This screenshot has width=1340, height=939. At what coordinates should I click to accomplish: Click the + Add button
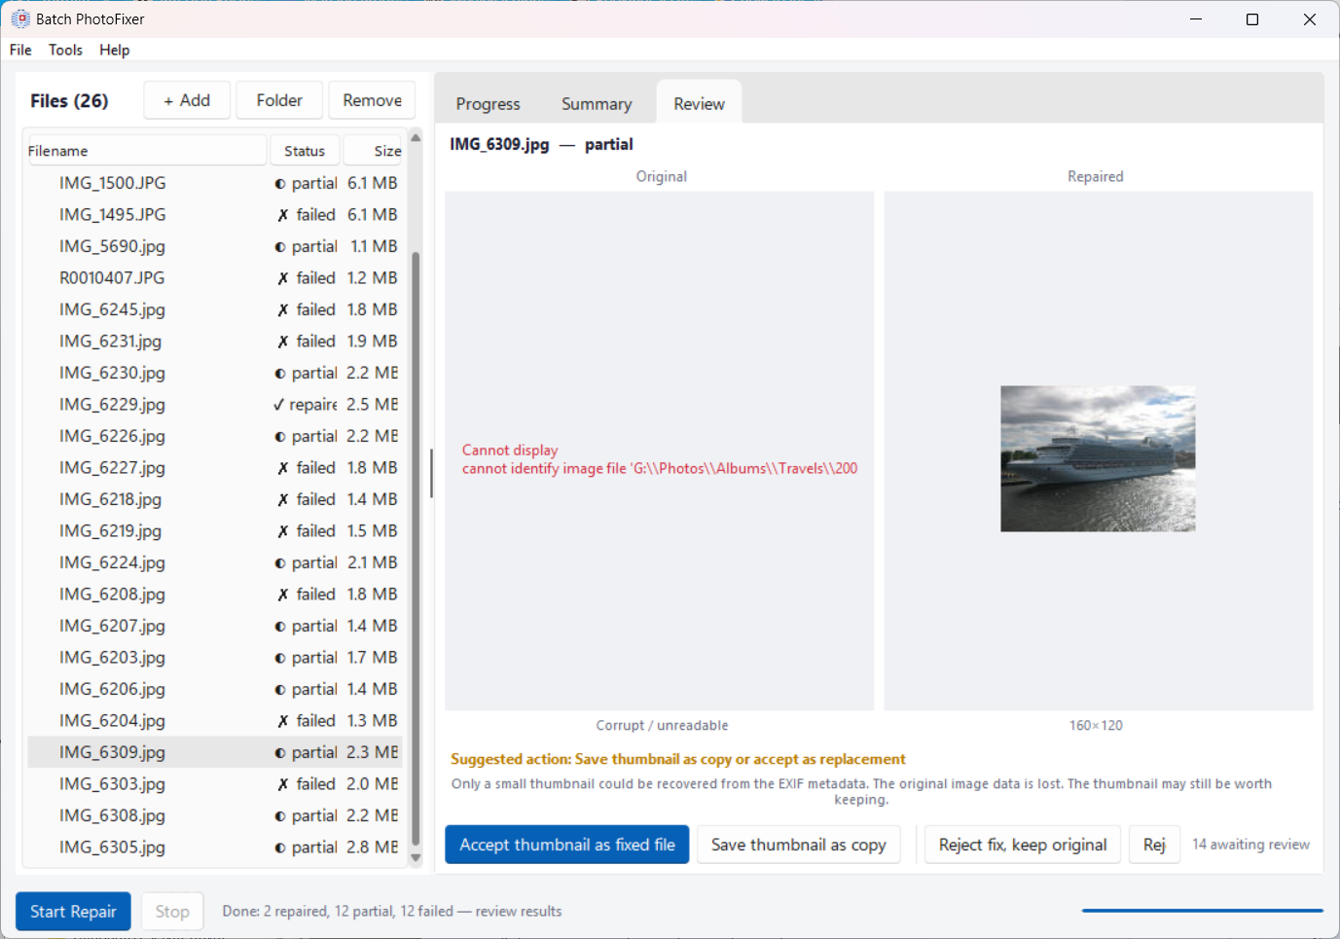point(186,99)
